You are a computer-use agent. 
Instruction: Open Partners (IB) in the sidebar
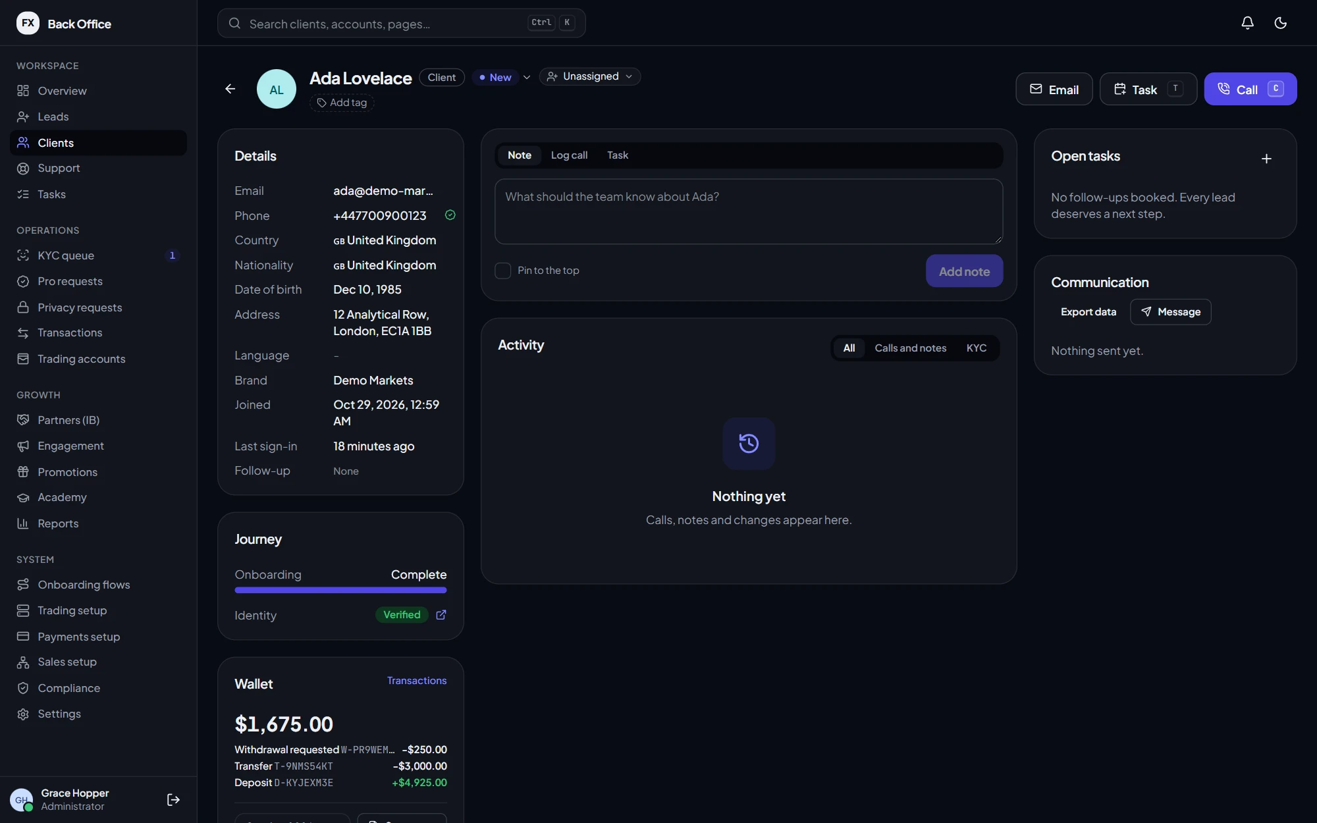(x=98, y=420)
